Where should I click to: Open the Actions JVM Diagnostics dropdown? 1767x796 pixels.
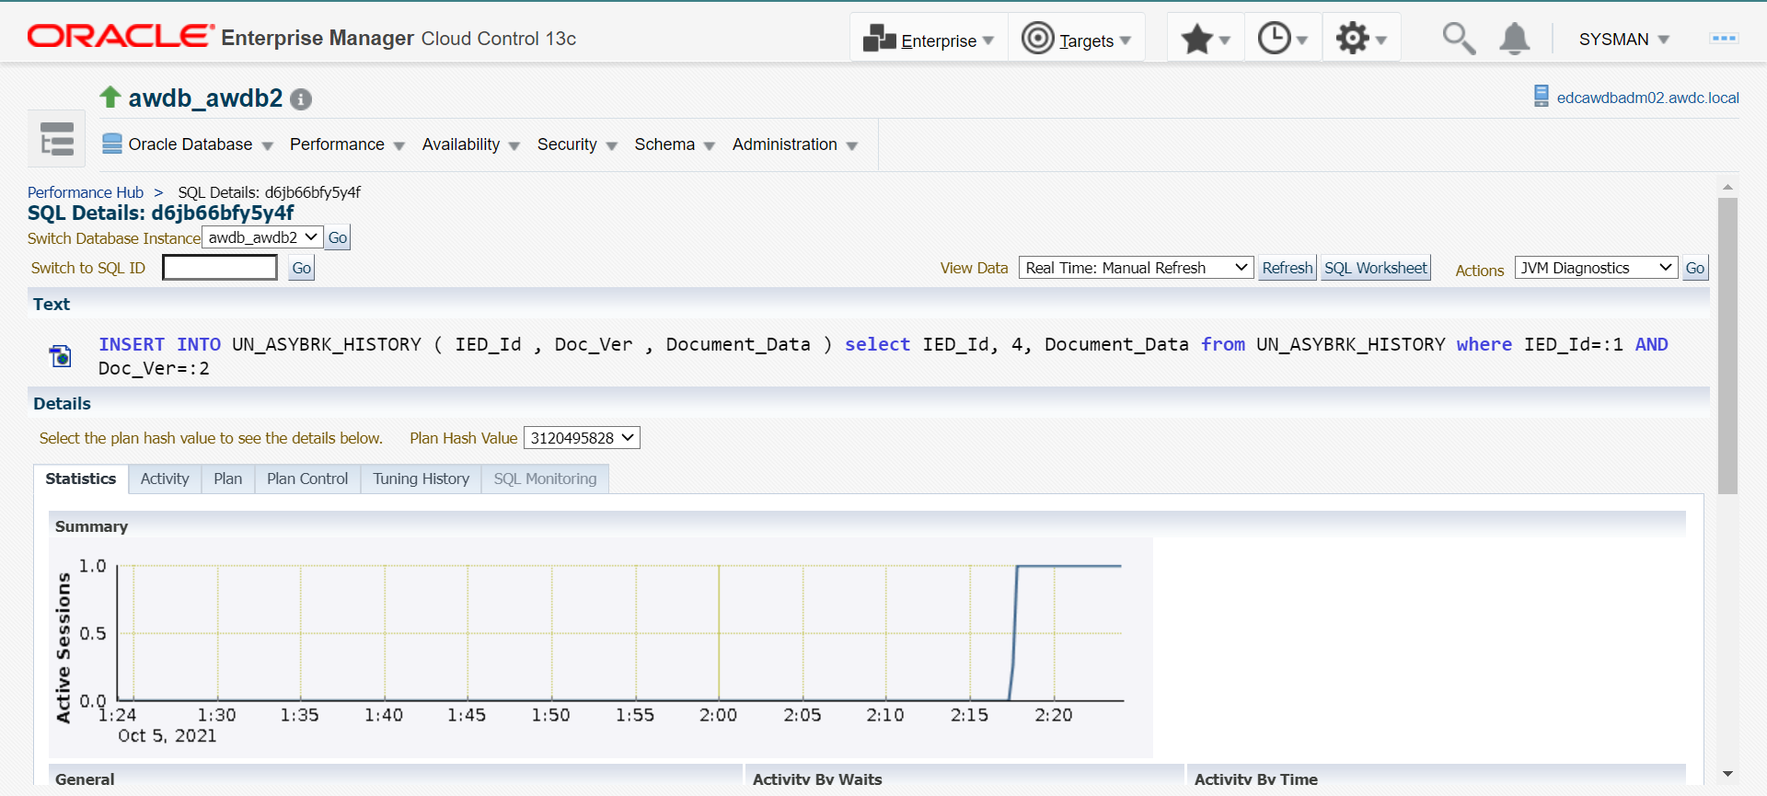[x=1596, y=268]
